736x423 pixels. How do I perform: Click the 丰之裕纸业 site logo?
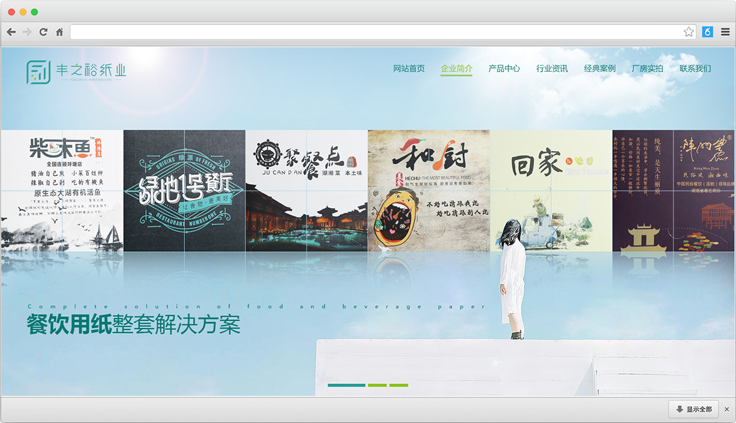coord(76,72)
